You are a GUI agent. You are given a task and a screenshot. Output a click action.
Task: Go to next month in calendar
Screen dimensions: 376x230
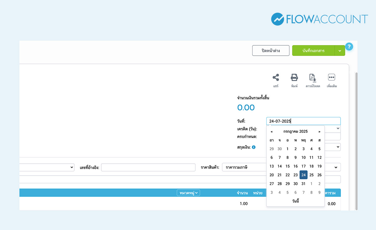pos(319,131)
